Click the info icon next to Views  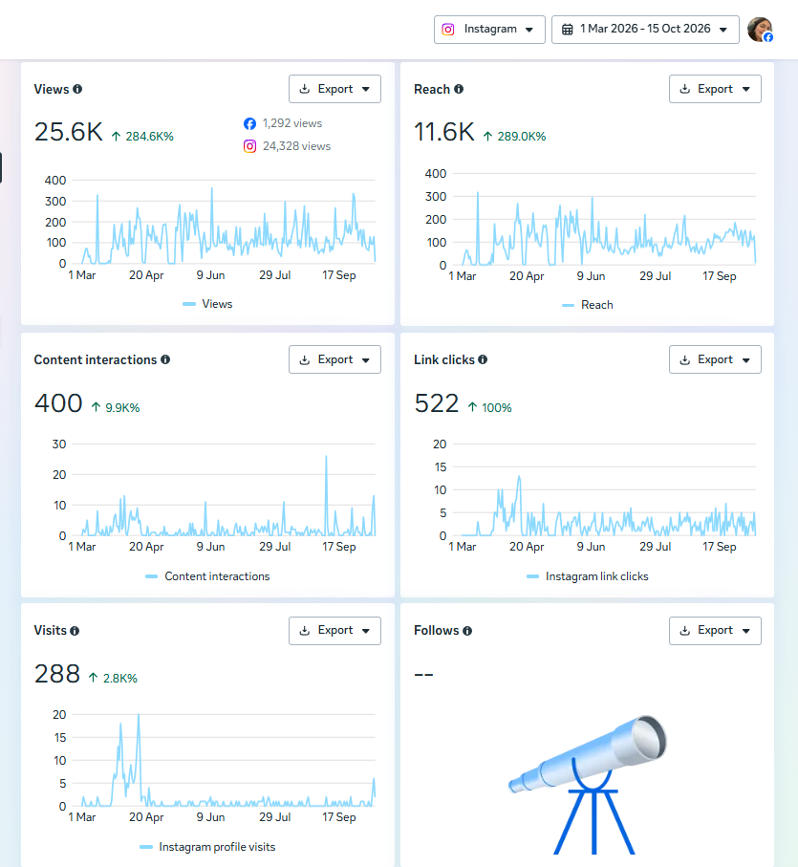(x=77, y=89)
